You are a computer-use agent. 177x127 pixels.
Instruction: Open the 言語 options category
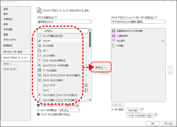(x=6, y=35)
